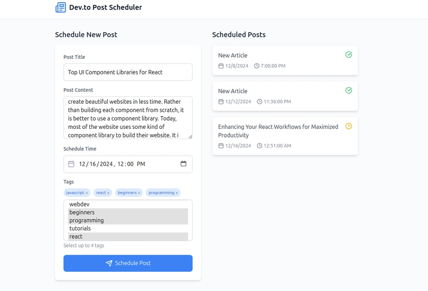
Task: Click green check icon on 12/12/2024 post
Action: (x=349, y=90)
